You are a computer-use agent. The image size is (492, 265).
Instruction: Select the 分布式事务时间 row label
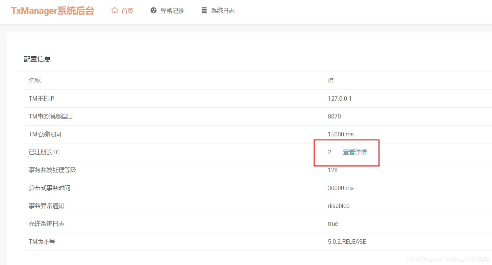click(50, 188)
